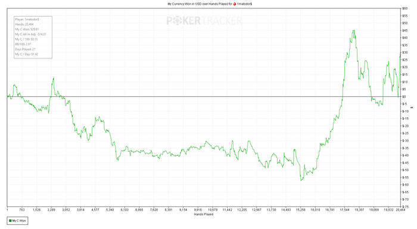Select the 'Hands: 20,464' stat line
The width and height of the screenshot is (417, 229).
(24, 24)
